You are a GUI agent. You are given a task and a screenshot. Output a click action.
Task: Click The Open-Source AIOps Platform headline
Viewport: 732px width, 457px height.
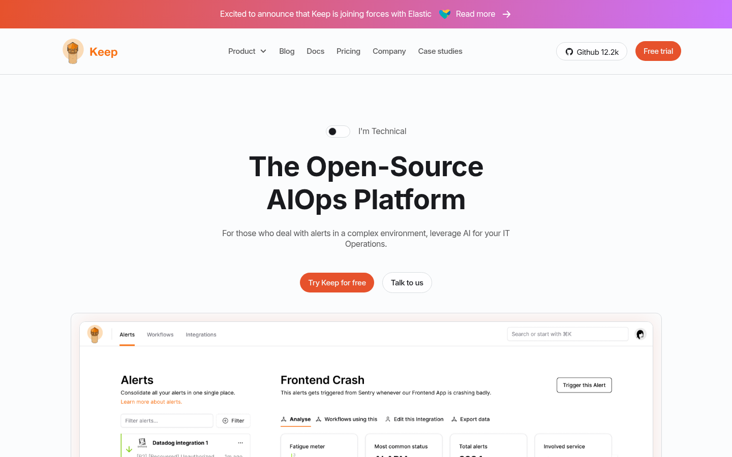click(x=366, y=183)
